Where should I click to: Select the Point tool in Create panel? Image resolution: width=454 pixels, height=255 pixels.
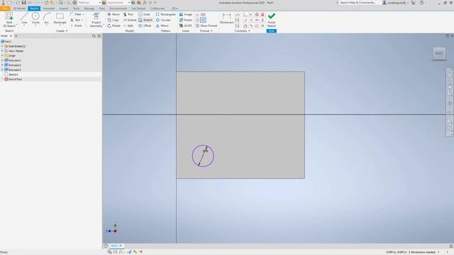click(x=76, y=25)
